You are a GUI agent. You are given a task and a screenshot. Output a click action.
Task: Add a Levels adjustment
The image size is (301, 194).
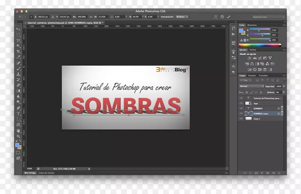click(x=255, y=58)
